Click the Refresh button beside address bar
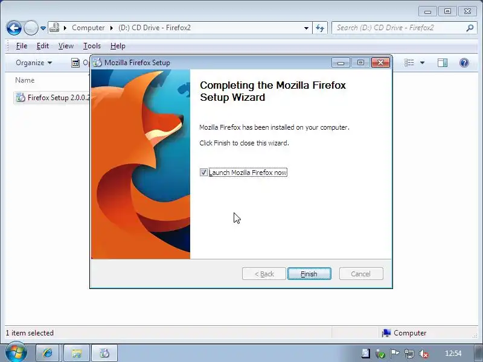The image size is (483, 362). pos(320,28)
